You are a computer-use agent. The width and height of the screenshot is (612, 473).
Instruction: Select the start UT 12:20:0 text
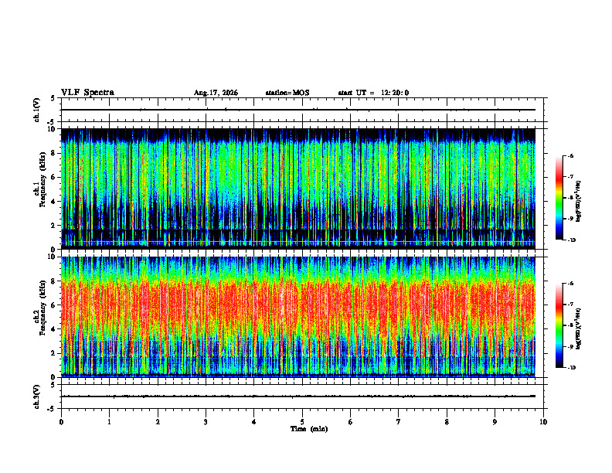pos(373,93)
